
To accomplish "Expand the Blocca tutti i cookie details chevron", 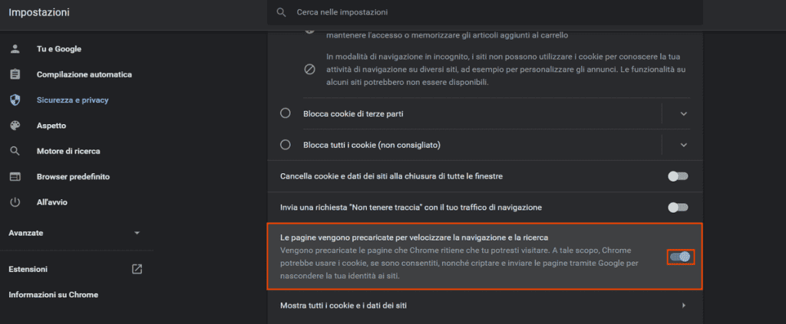I will pyautogui.click(x=684, y=145).
